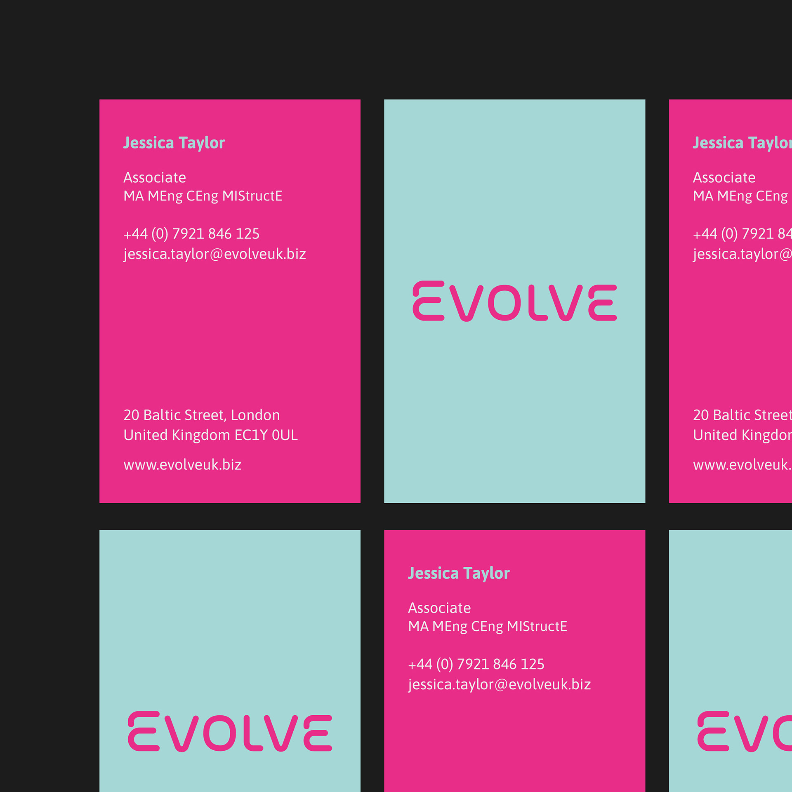This screenshot has width=792, height=792.
Task: Click partially visible Jessica Taylor name on top-right card
Action: (742, 143)
